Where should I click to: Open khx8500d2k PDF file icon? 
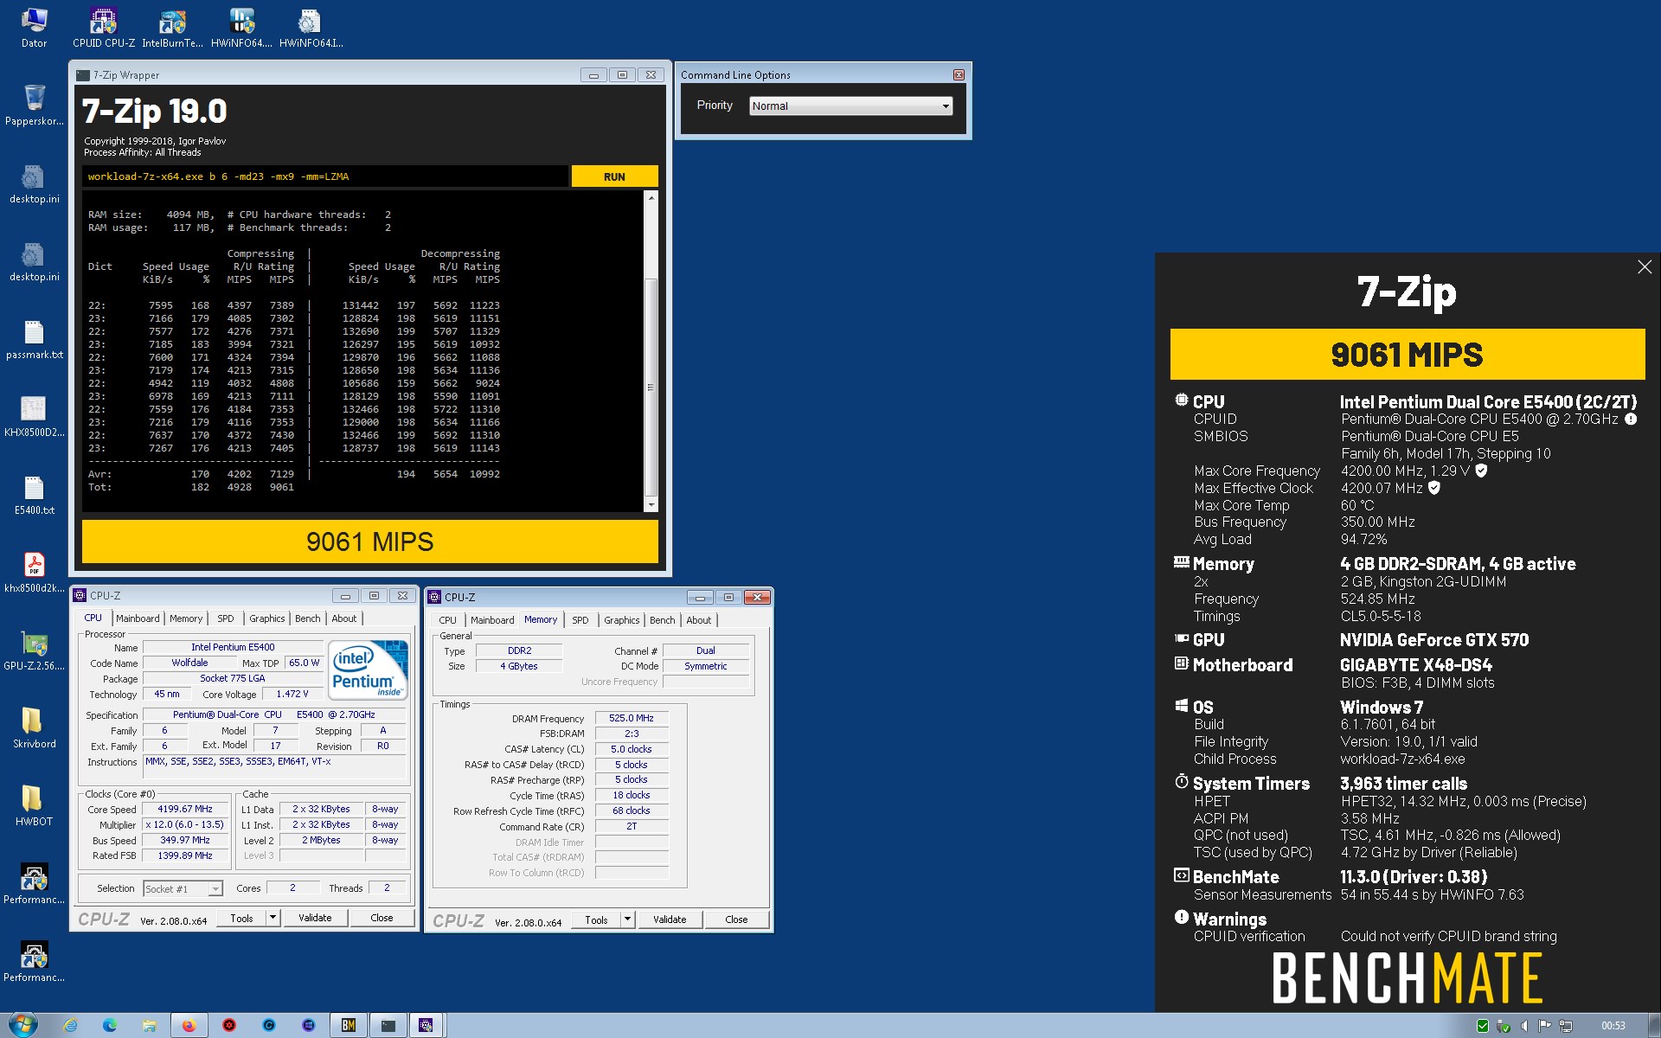(34, 572)
